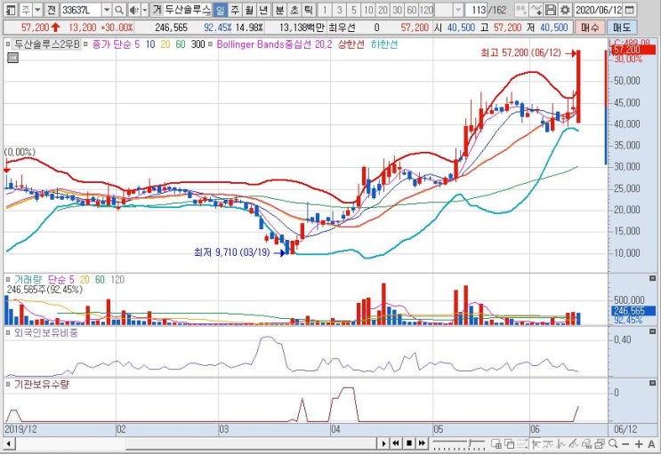Screen dimensions: 661x454
Task: Select the 30 interval button
Action: pos(397,9)
